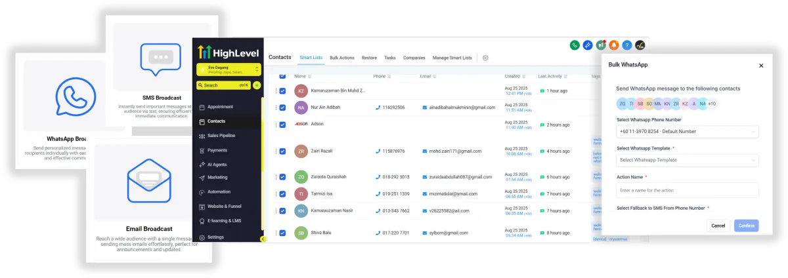
Task: Confirm the Bulk WhatsApp action
Action: point(747,226)
